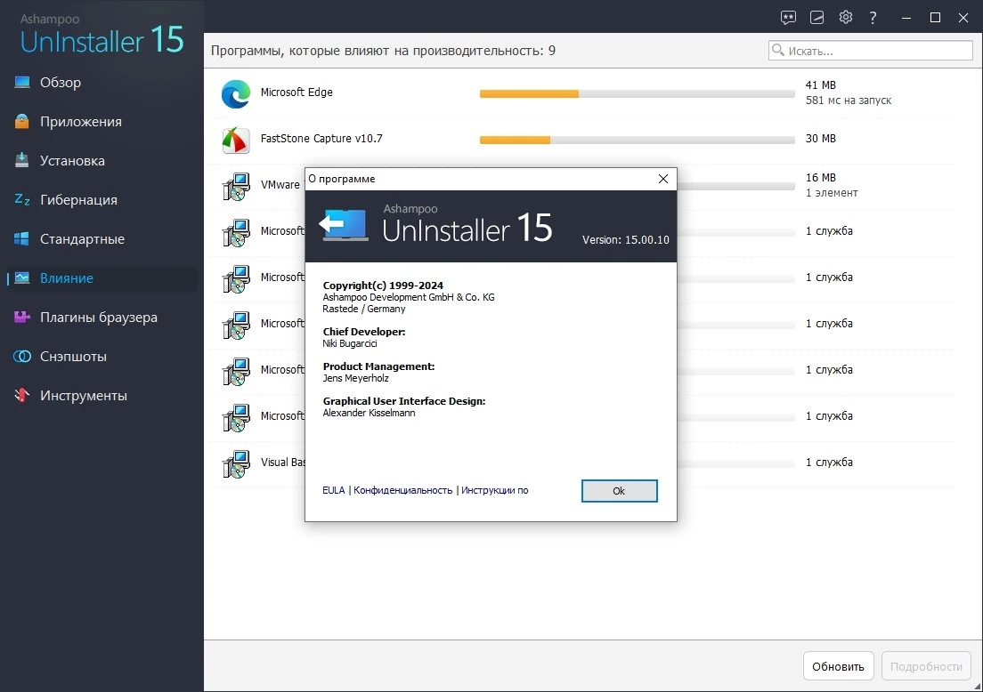Open help with the question mark icon

pyautogui.click(x=873, y=18)
